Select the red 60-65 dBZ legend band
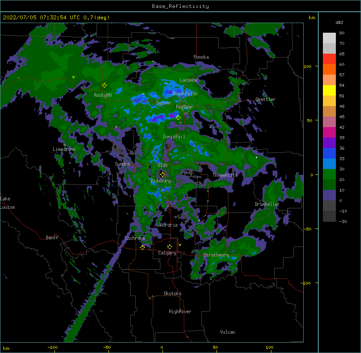 (329, 59)
